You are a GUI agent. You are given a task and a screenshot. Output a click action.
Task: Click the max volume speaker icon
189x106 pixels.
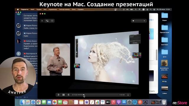click(144, 21)
